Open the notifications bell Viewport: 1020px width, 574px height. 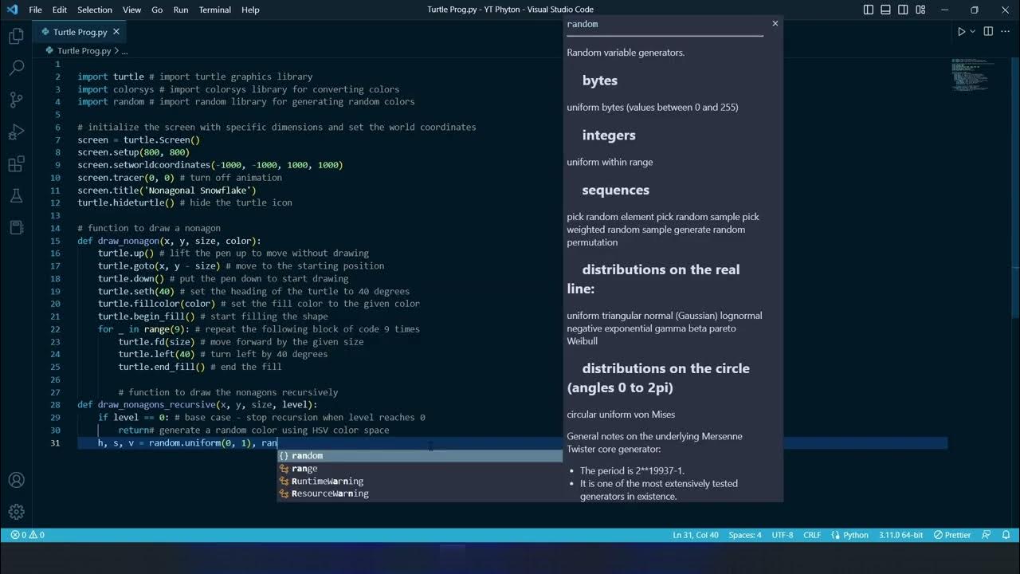tap(1006, 535)
